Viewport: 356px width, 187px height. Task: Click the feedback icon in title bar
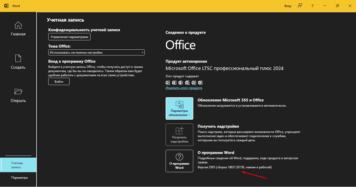300,6
